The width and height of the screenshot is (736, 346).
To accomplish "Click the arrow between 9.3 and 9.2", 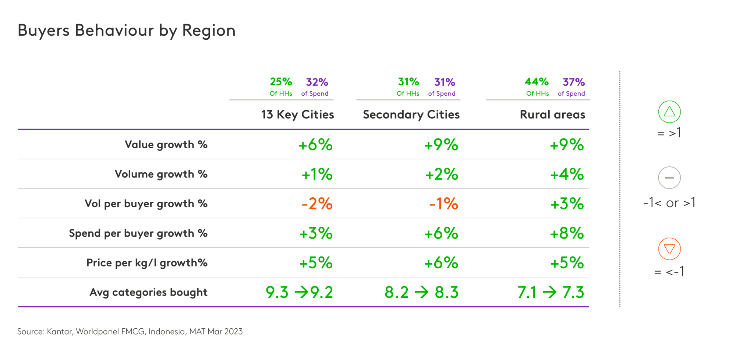I will coord(301,292).
